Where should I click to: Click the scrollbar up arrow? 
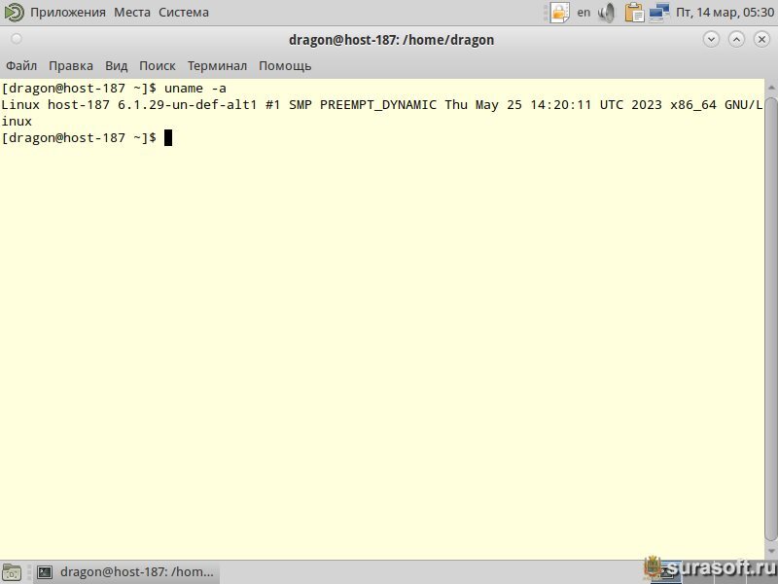(771, 88)
